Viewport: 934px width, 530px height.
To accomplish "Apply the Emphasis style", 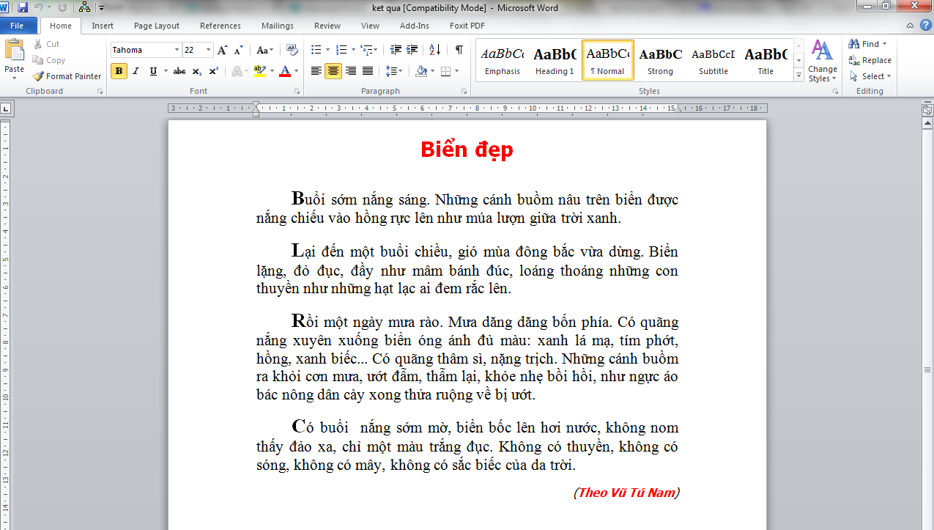I will point(503,60).
